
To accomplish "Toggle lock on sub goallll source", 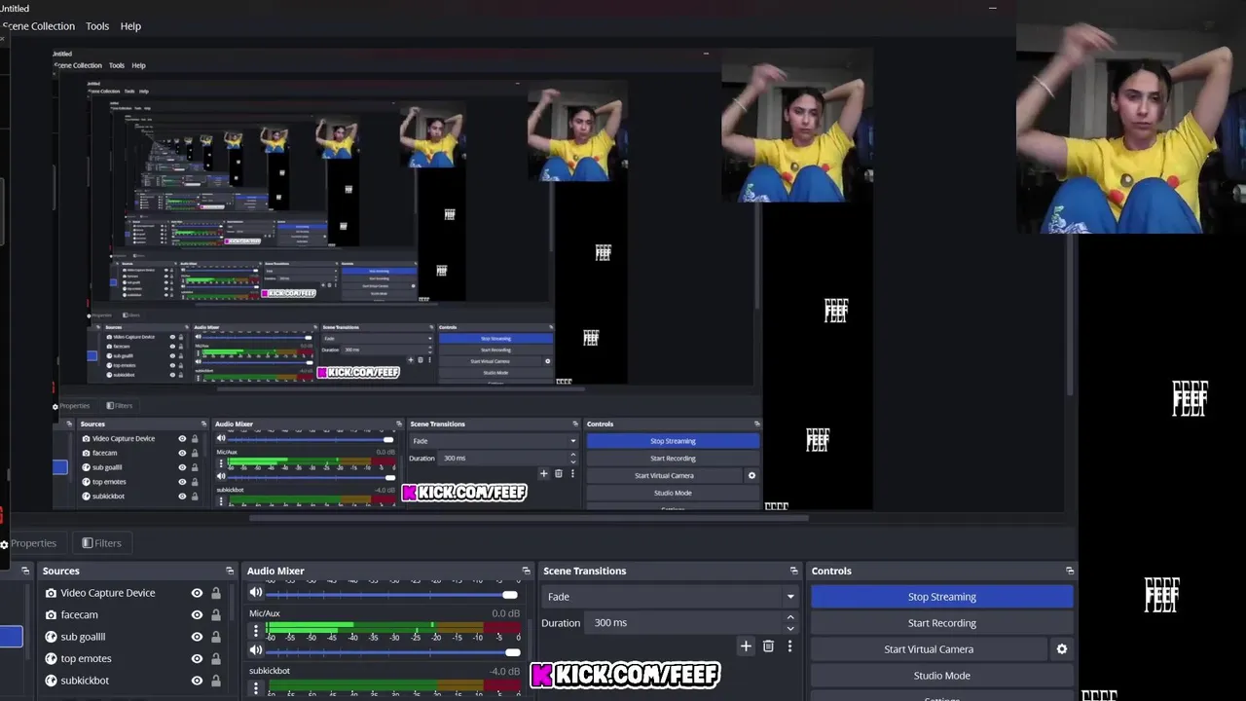I will point(215,637).
